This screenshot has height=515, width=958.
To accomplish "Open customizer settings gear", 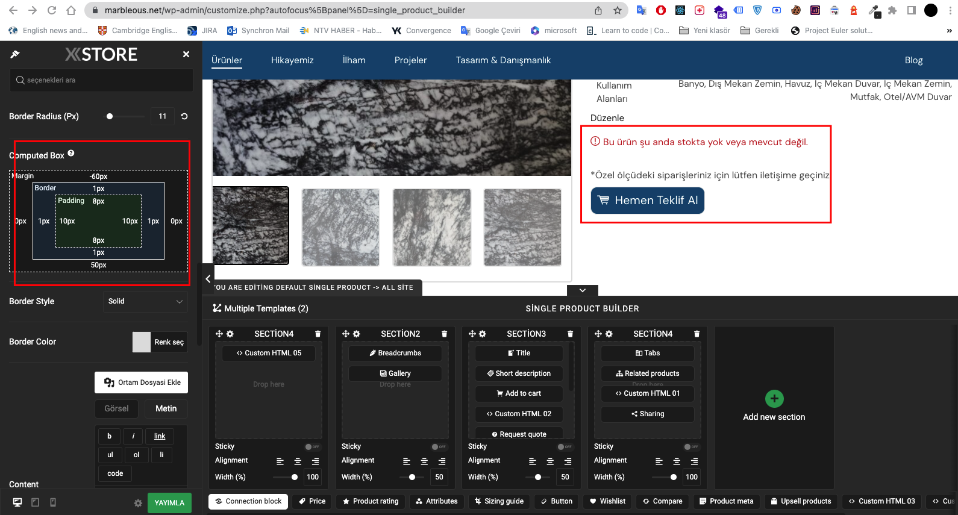I will 138,503.
